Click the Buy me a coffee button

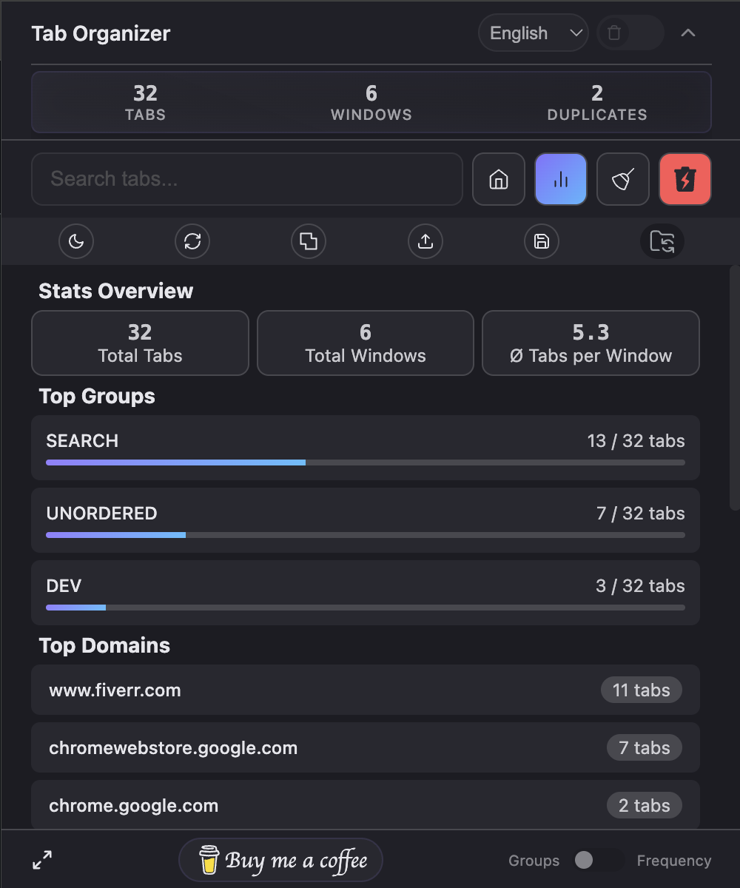click(x=280, y=860)
